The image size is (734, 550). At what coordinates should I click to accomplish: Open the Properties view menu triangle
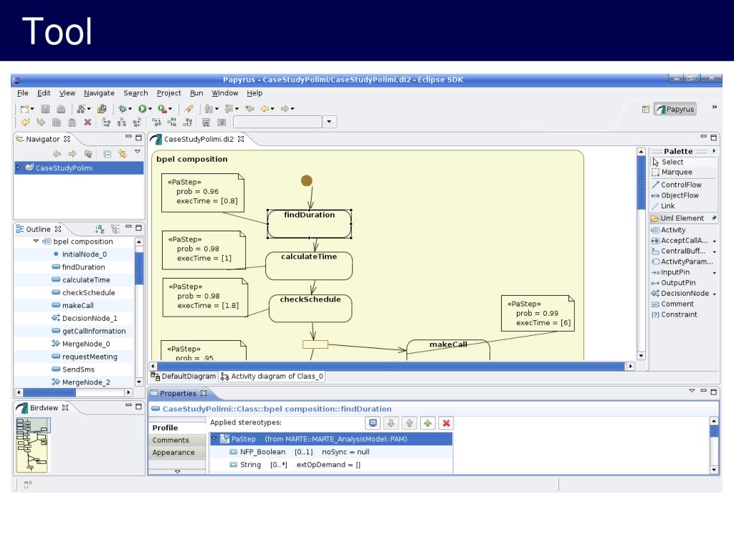pyautogui.click(x=692, y=390)
